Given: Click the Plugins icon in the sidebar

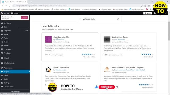Looking at the screenshot, I should (2, 72).
